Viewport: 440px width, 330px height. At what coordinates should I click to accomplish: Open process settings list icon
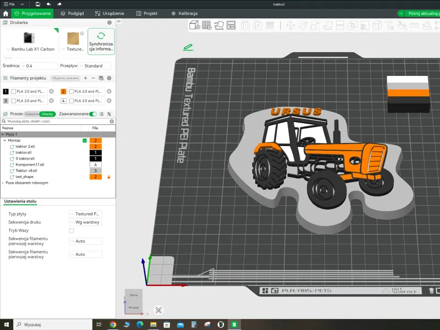(x=102, y=114)
